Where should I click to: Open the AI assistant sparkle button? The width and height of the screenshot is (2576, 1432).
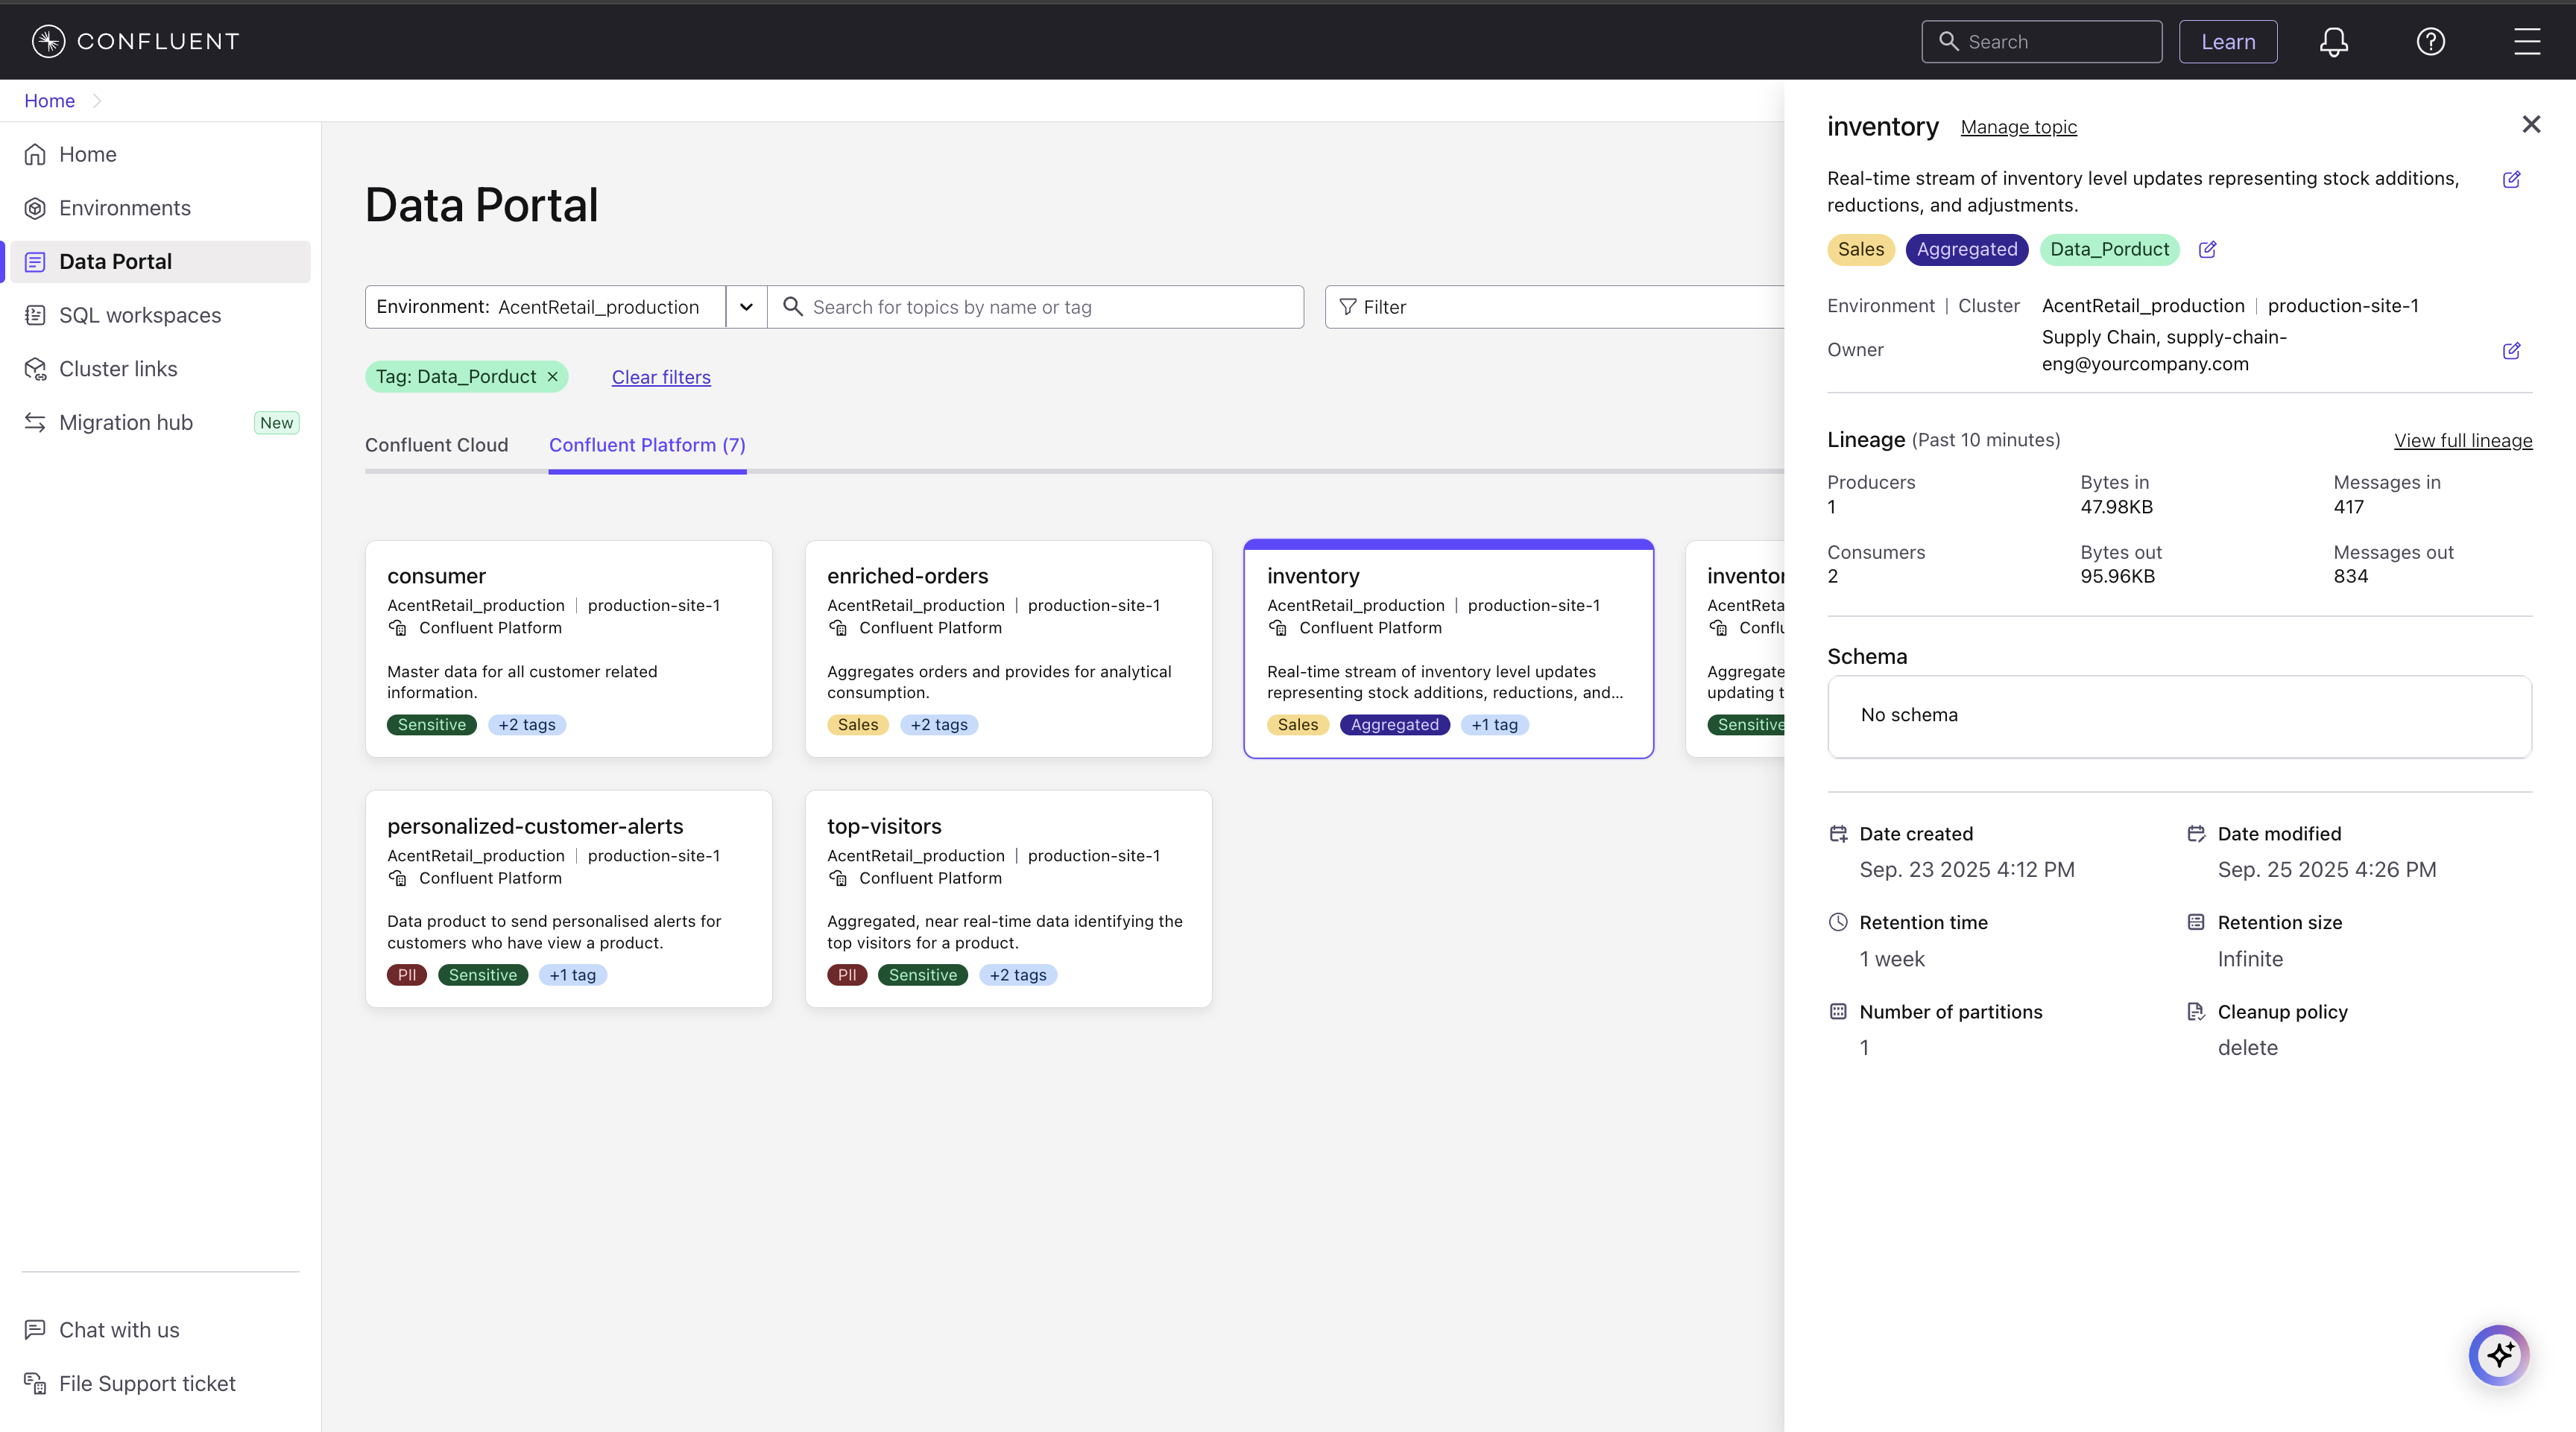2499,1354
